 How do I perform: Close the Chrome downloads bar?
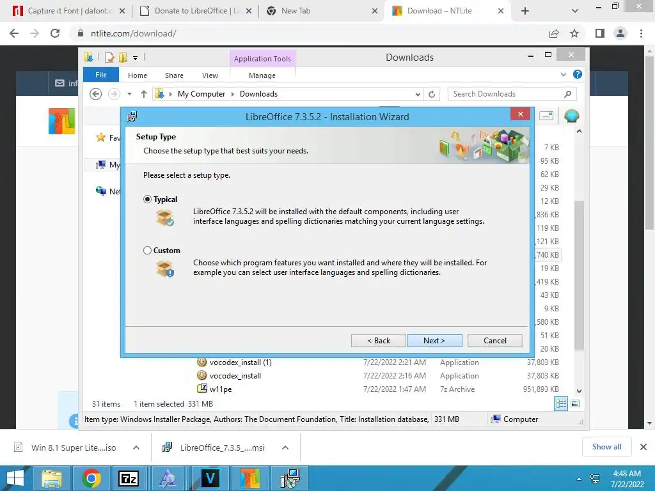coord(643,447)
